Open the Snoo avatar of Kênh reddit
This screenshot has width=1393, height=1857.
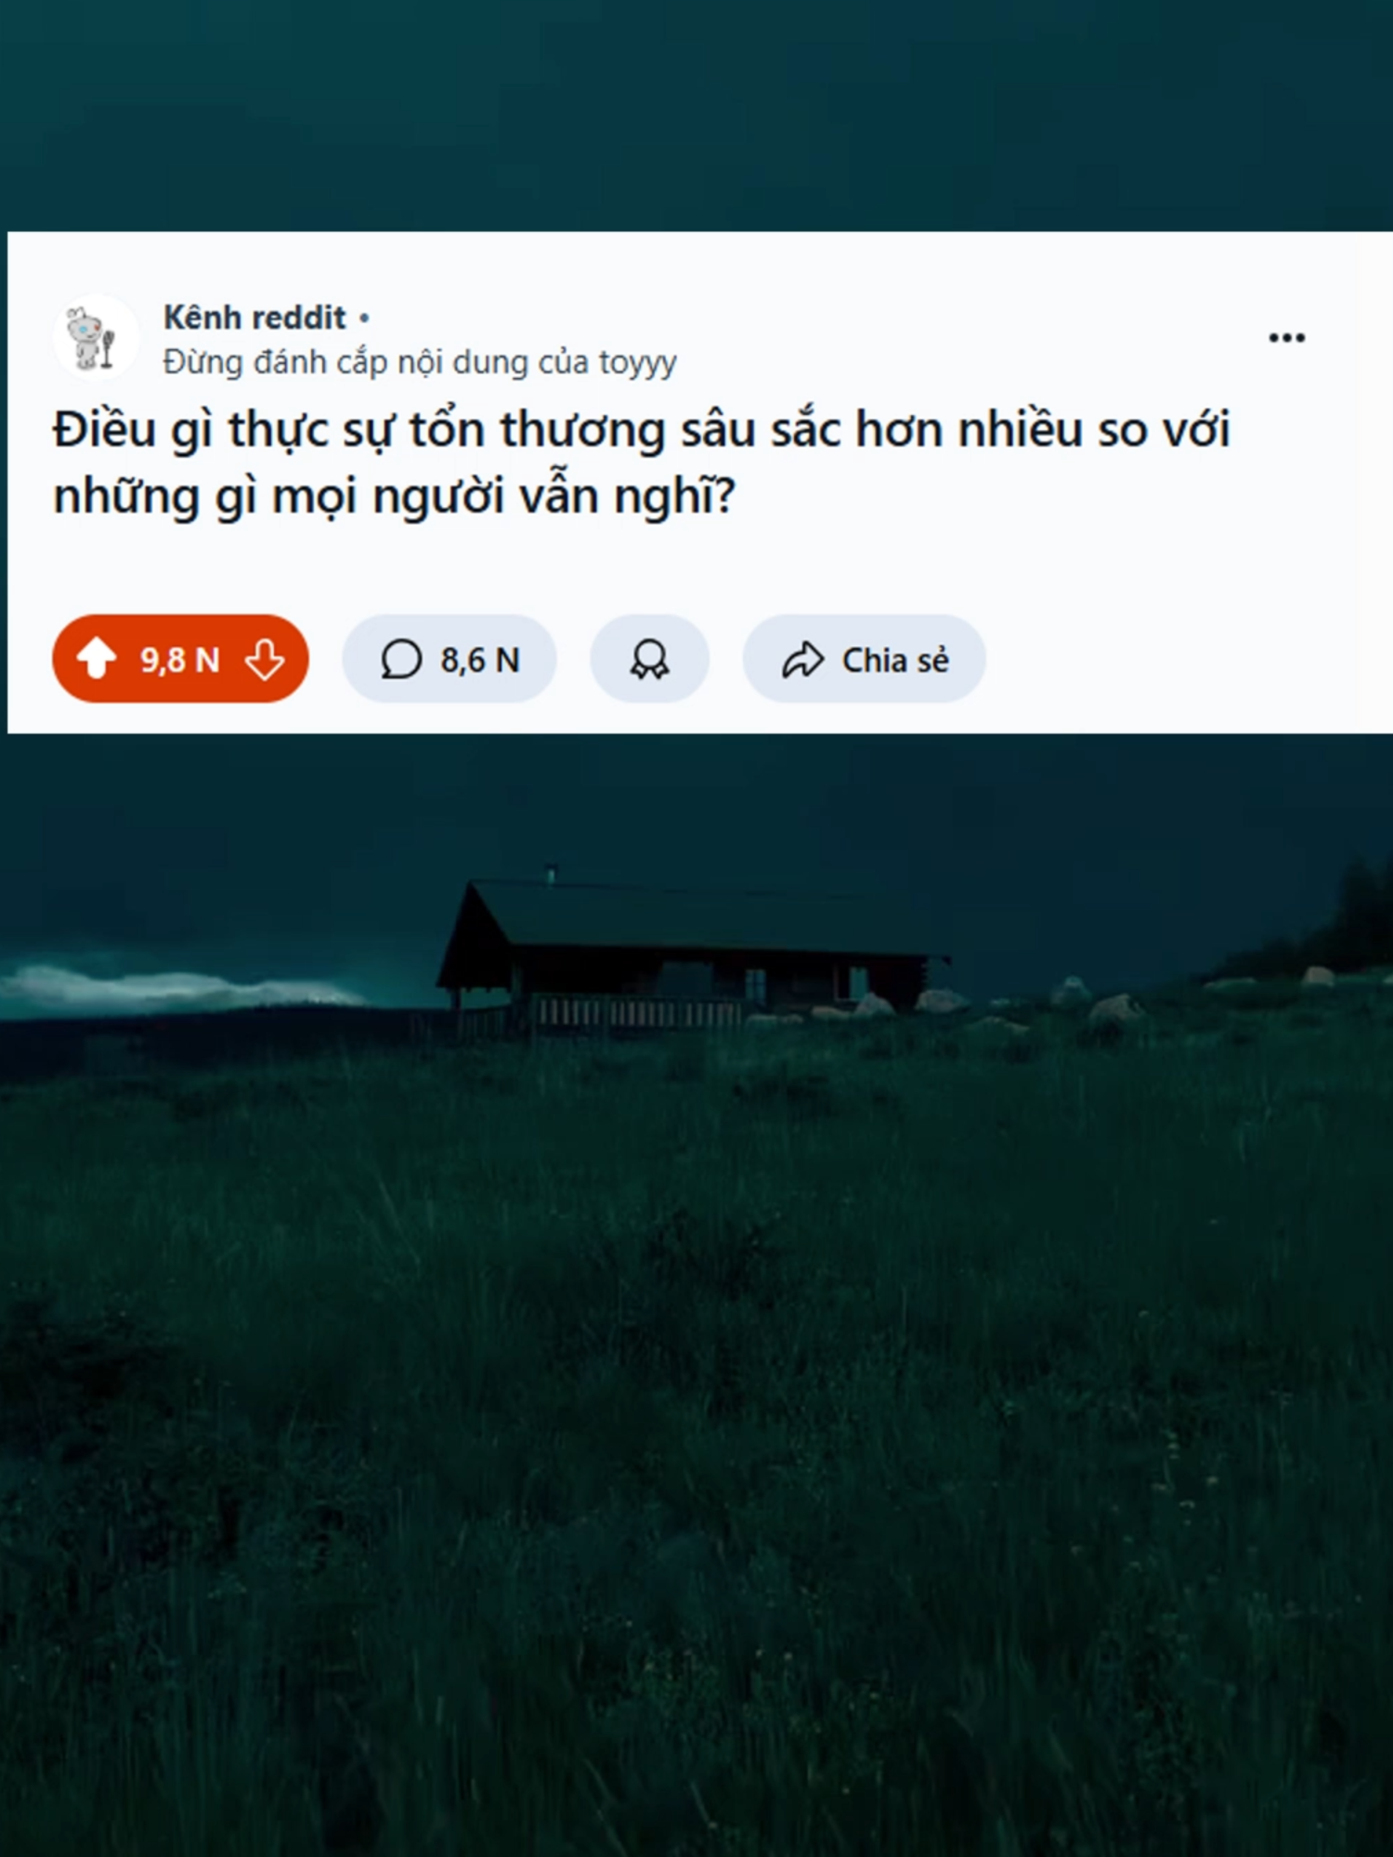point(96,338)
